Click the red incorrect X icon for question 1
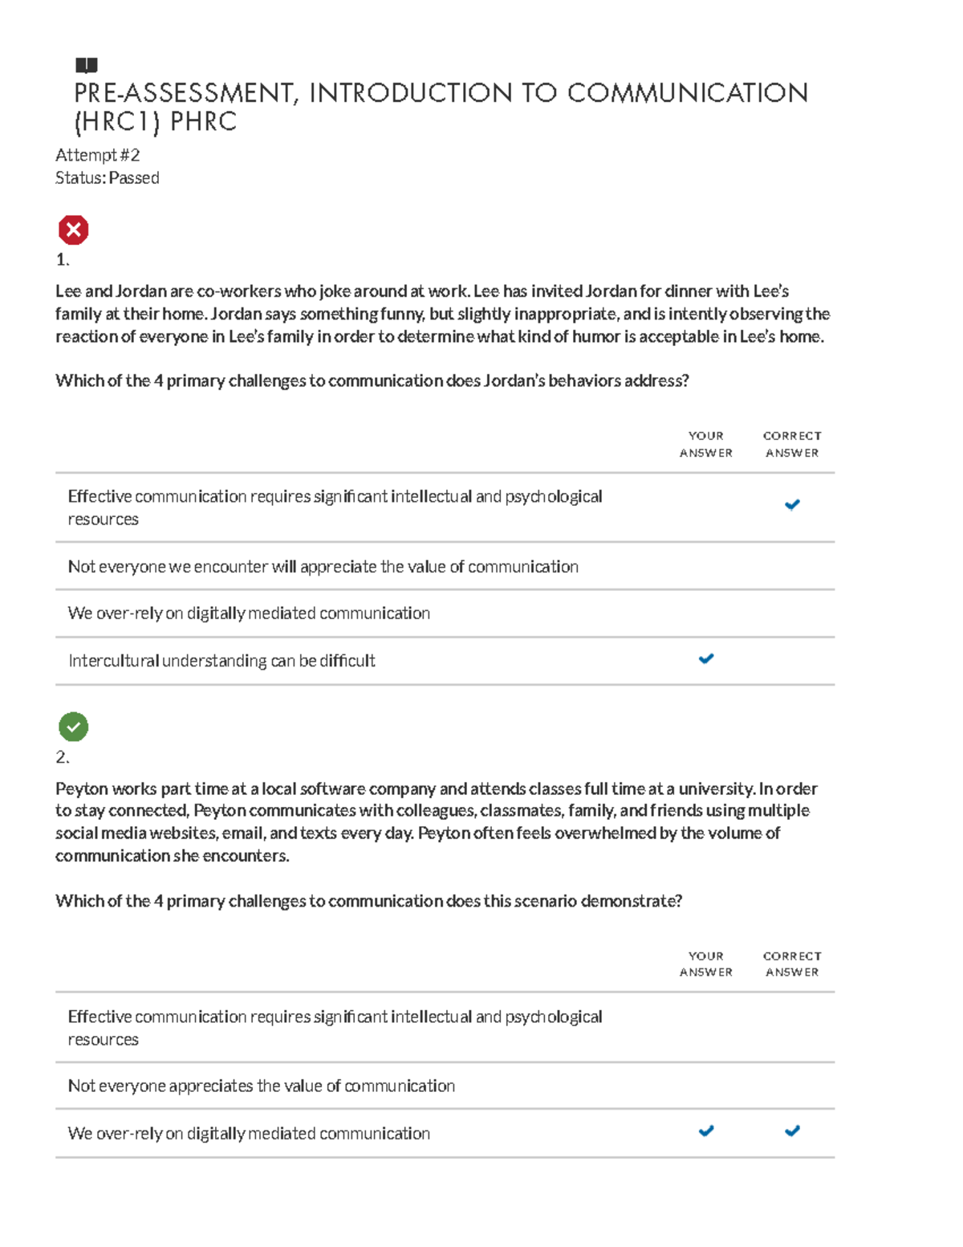The image size is (963, 1247). (73, 230)
